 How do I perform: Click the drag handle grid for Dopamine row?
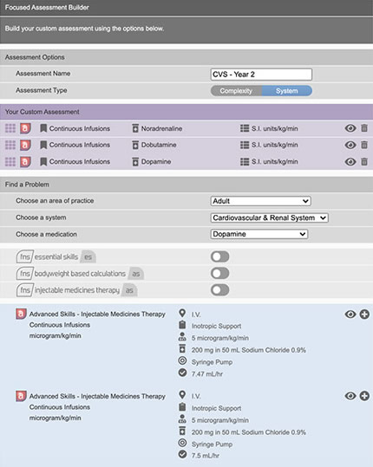point(10,162)
